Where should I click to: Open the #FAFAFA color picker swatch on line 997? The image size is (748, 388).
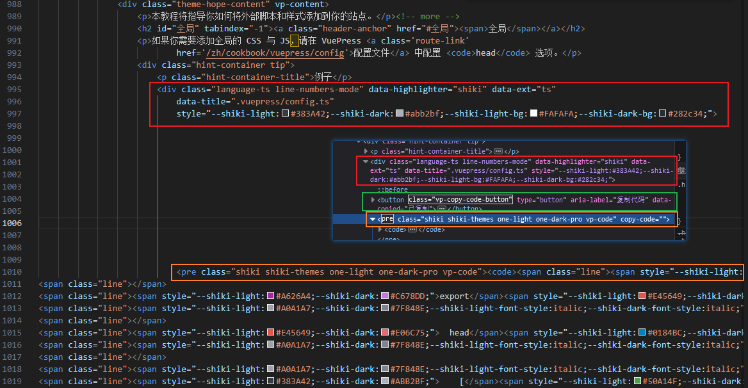point(534,113)
